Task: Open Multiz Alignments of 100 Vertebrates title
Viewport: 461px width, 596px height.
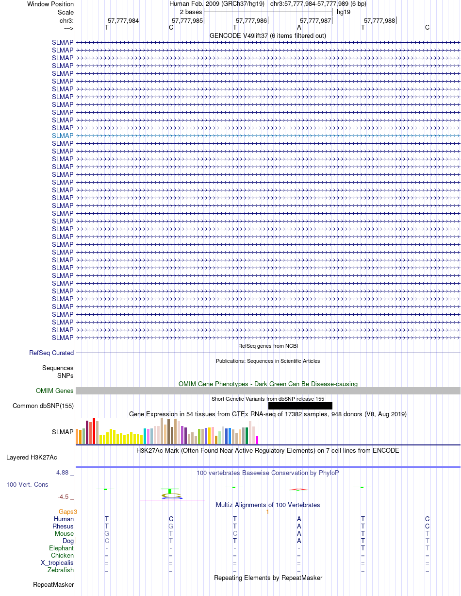Action: click(x=268, y=505)
